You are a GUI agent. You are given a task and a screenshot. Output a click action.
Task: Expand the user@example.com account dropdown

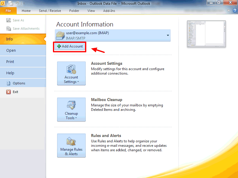(168, 35)
